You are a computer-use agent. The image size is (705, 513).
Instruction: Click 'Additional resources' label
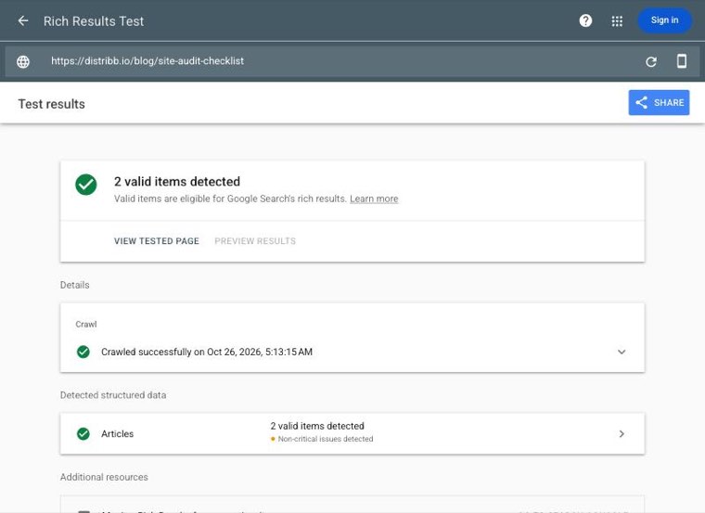pos(104,477)
